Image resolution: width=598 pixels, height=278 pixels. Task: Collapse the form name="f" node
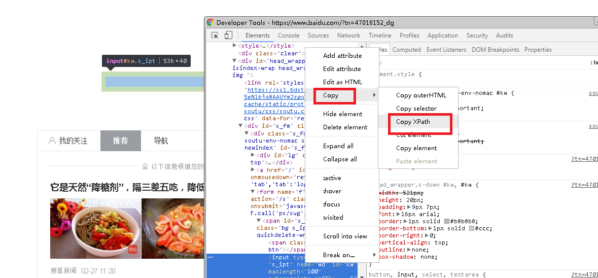[253, 191]
